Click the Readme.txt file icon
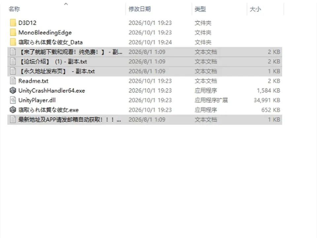The height and width of the screenshot is (238, 317). [x=13, y=81]
